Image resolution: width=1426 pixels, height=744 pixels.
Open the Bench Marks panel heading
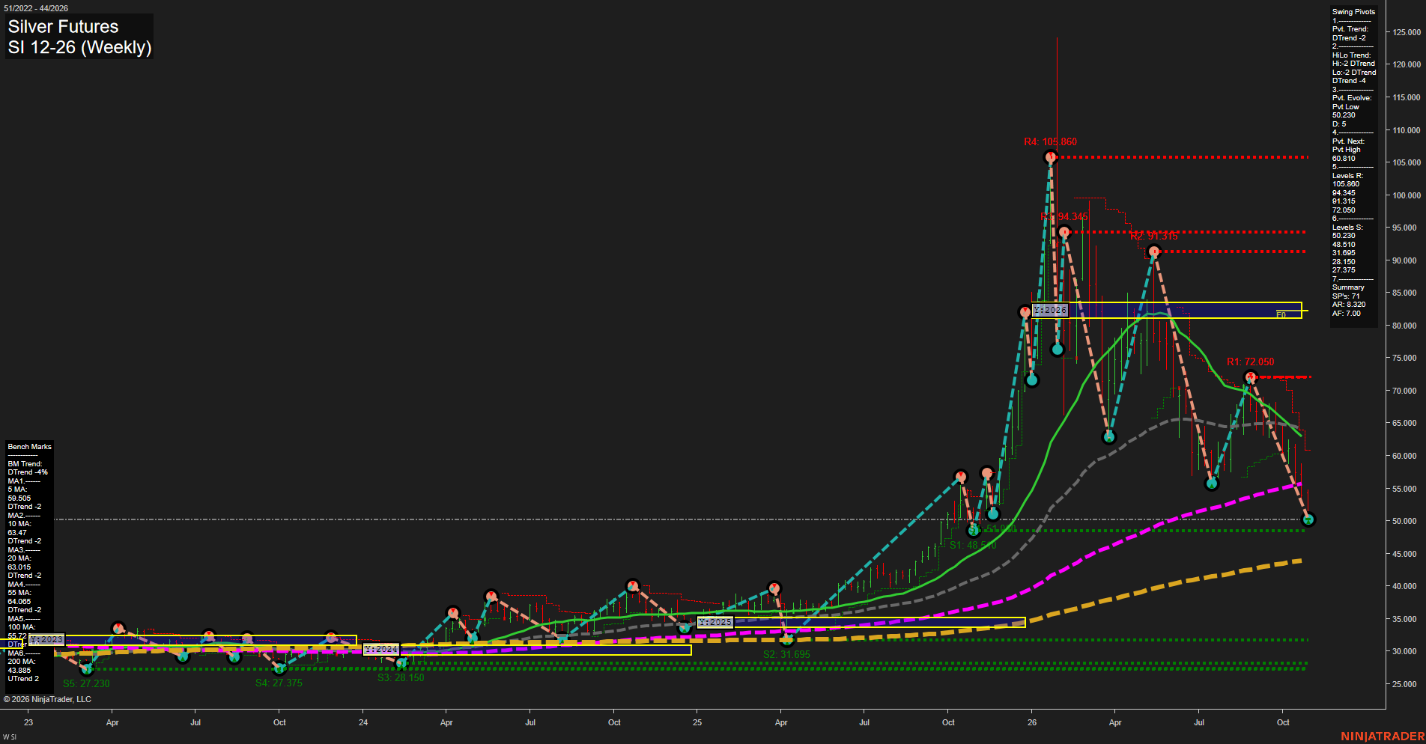click(x=30, y=447)
